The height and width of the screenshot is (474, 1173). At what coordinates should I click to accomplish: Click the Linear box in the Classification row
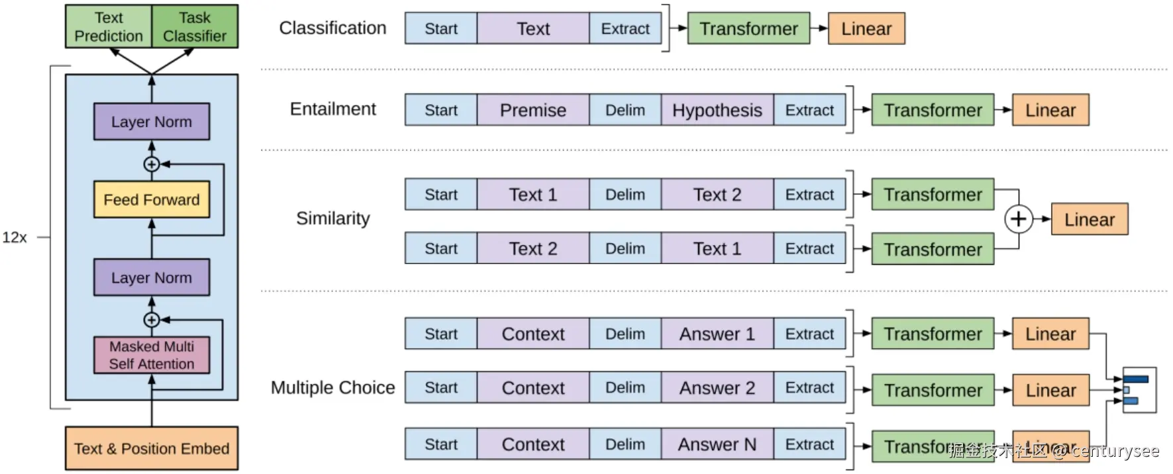click(866, 28)
